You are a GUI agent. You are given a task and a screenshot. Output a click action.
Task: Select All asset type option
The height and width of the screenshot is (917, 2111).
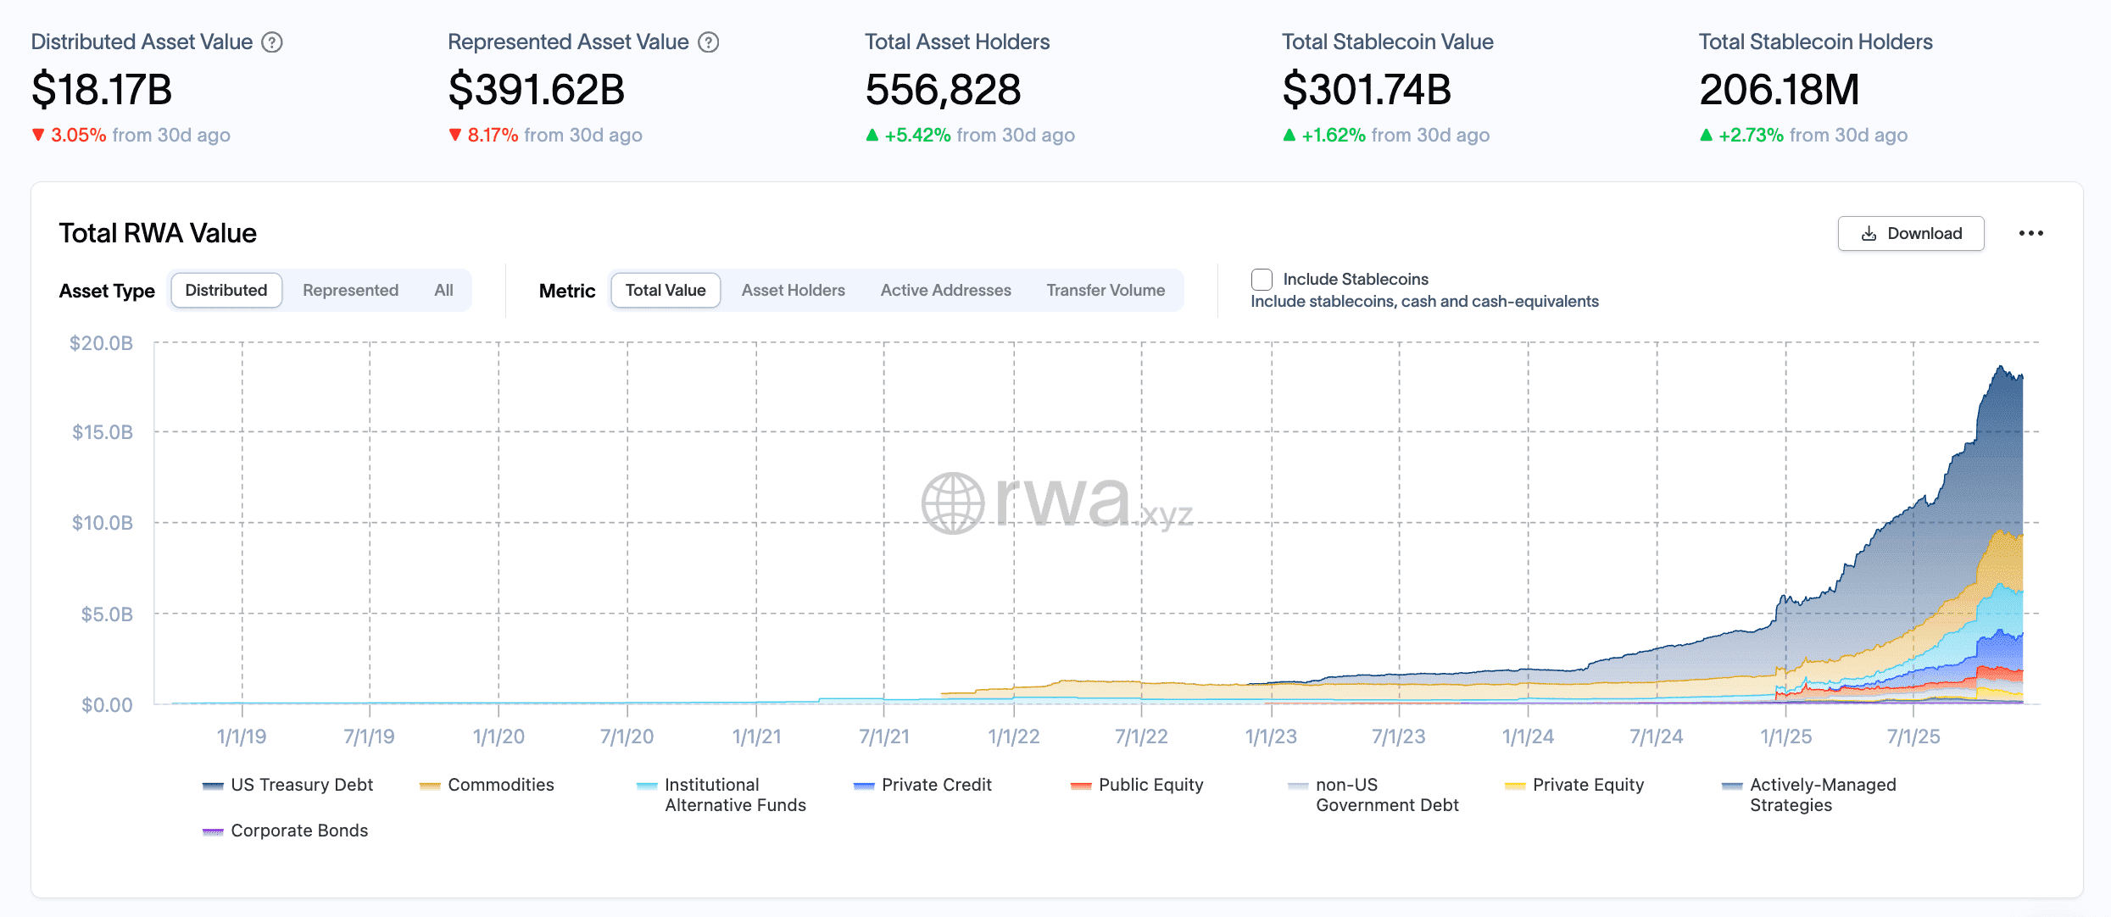click(443, 290)
